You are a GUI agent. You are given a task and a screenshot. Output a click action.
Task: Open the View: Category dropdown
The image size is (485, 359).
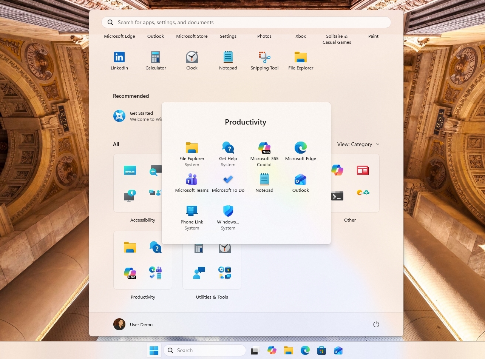click(x=358, y=144)
